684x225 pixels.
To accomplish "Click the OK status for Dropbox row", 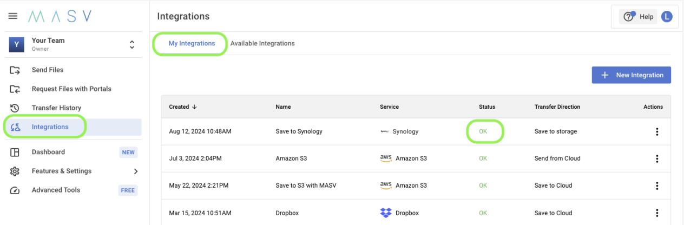I will pos(483,213).
